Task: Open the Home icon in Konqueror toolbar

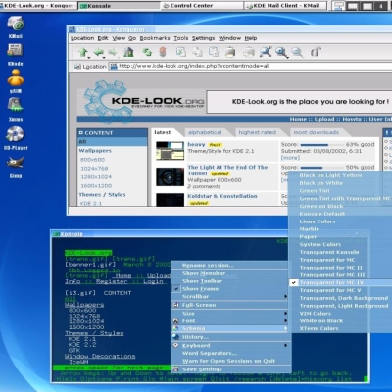Action: (x=128, y=52)
